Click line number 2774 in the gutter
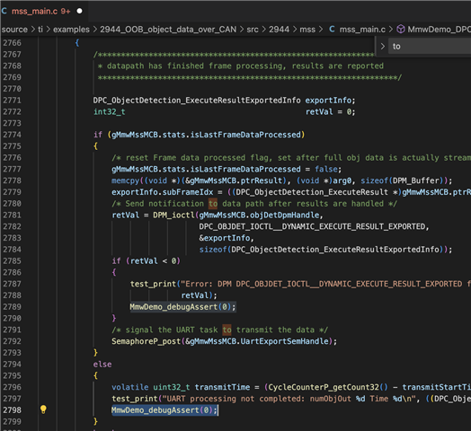Screen dimensions: 471x431 (12, 135)
